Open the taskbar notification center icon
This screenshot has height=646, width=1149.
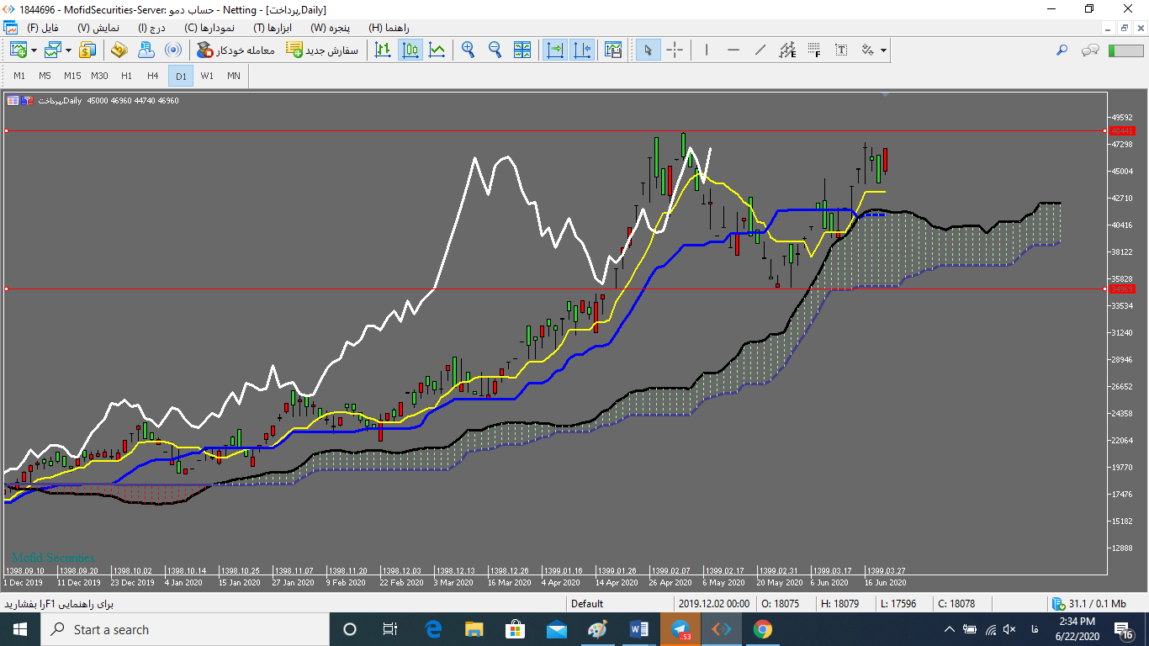click(x=1124, y=629)
